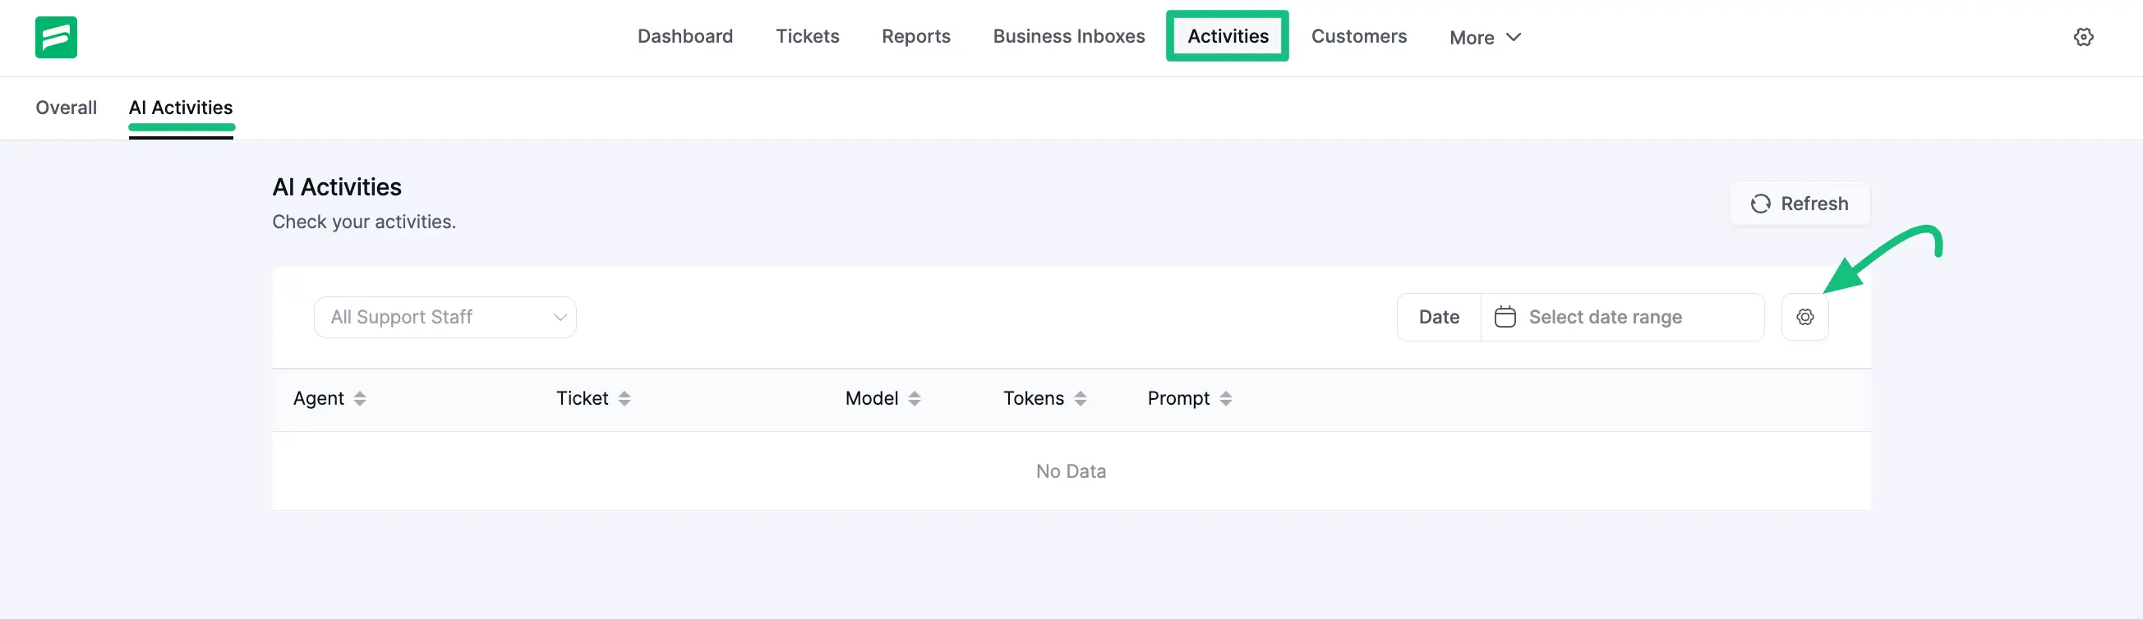Open the Select date range picker
Viewport: 2143px width, 619px height.
click(x=1606, y=317)
